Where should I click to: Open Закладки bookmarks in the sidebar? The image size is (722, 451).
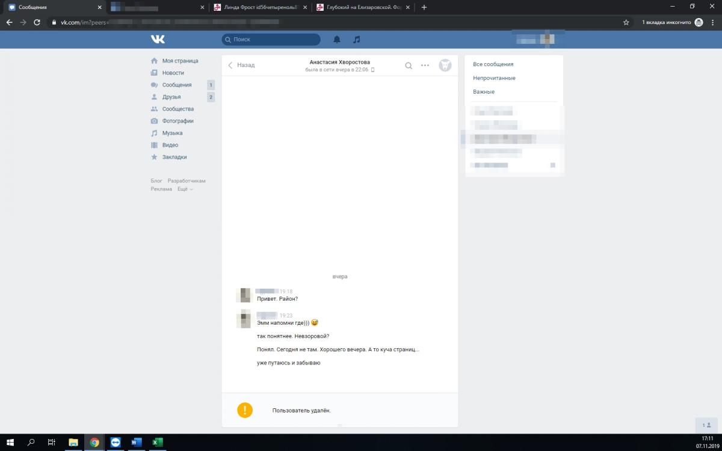click(x=174, y=157)
